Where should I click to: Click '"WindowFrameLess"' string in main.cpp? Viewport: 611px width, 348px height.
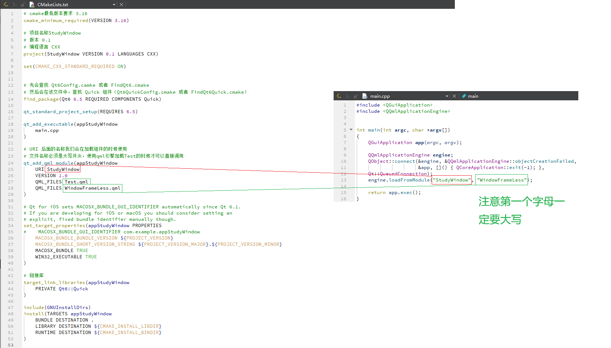tap(502, 180)
